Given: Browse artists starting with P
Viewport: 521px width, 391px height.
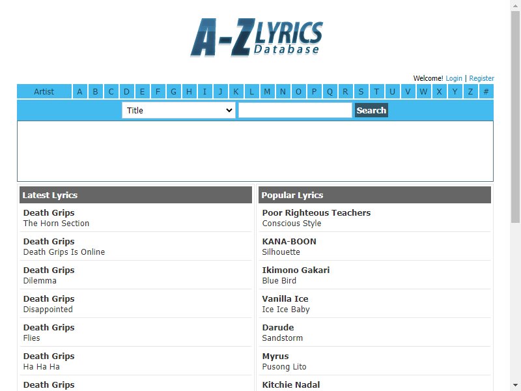Looking at the screenshot, I should [x=314, y=92].
